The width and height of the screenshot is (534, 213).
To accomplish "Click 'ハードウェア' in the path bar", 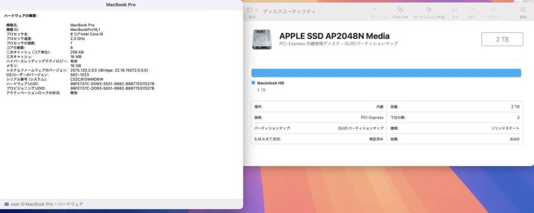I will pos(70,204).
